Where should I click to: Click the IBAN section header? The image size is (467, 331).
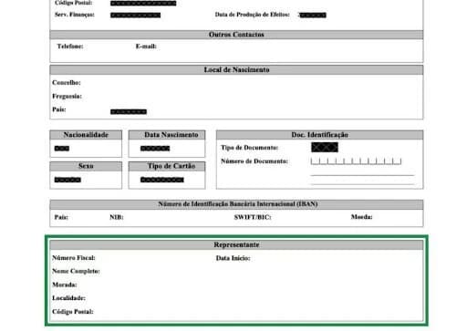tap(236, 204)
